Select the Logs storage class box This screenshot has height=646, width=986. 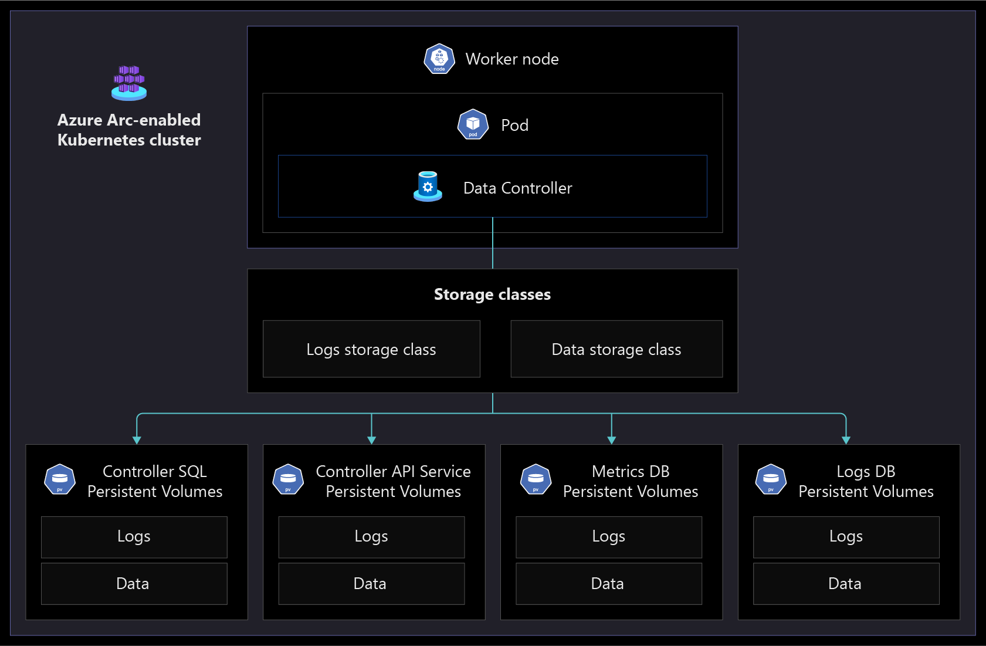[x=371, y=349]
